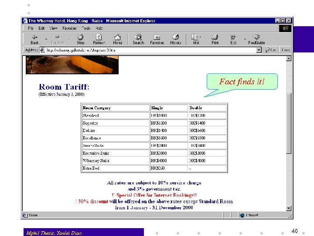Open the File menu
The width and height of the screenshot is (314, 236).
[31, 28]
